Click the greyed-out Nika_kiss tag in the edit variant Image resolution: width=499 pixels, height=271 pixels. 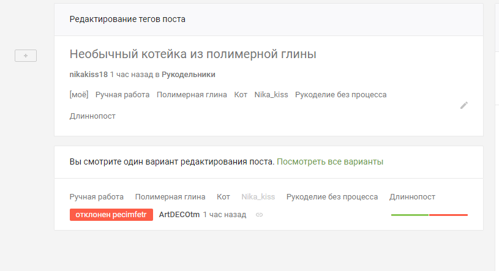[258, 197]
